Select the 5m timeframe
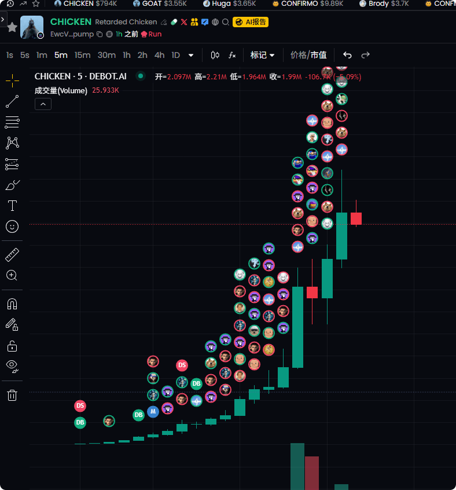Screen dimensions: 456x490 [61, 55]
